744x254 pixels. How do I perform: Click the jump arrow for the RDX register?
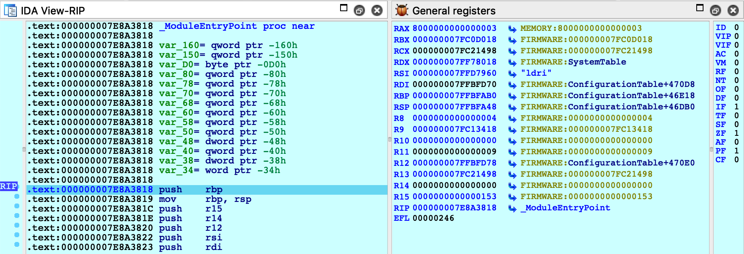[x=512, y=62]
